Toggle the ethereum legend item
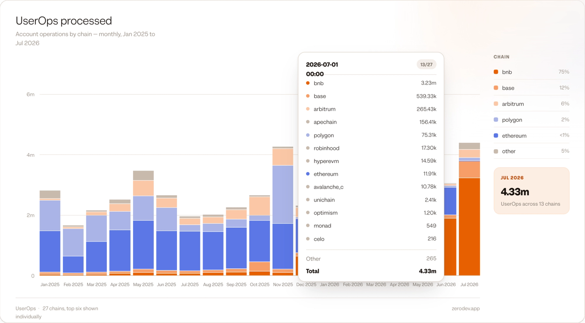585x323 pixels. tap(531, 136)
